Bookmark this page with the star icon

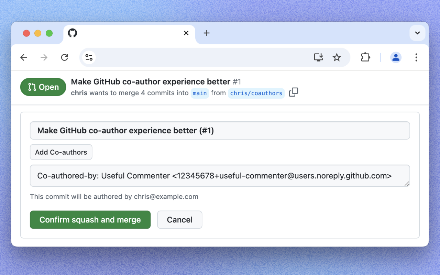[x=337, y=57]
